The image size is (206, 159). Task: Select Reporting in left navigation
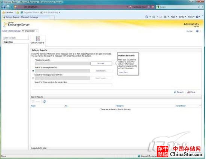coord(15,42)
